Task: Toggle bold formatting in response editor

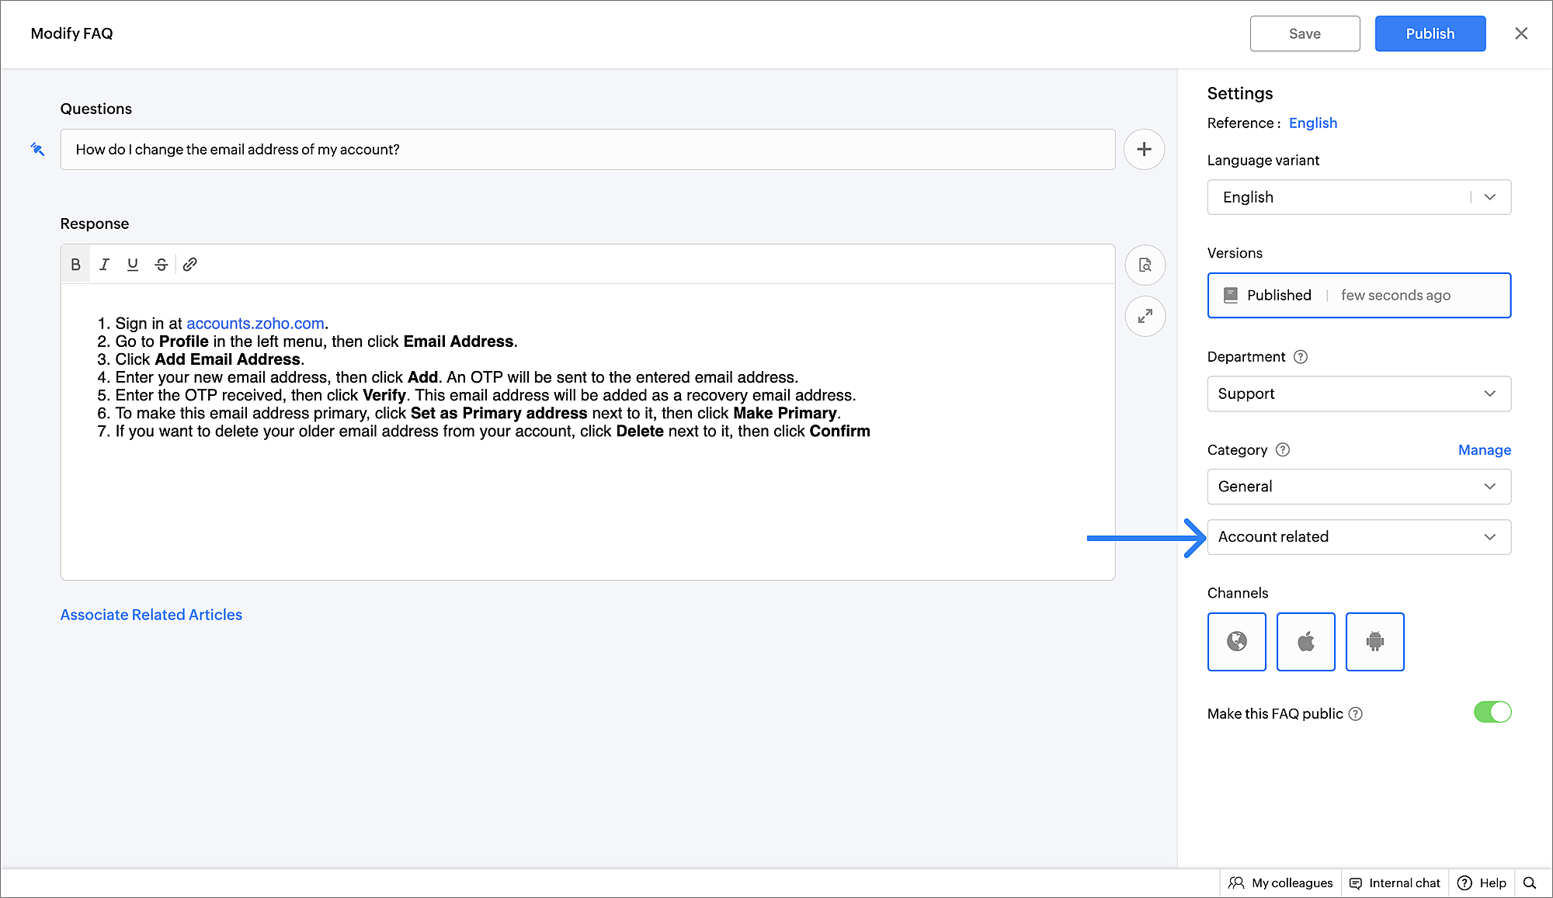Action: pyautogui.click(x=75, y=265)
